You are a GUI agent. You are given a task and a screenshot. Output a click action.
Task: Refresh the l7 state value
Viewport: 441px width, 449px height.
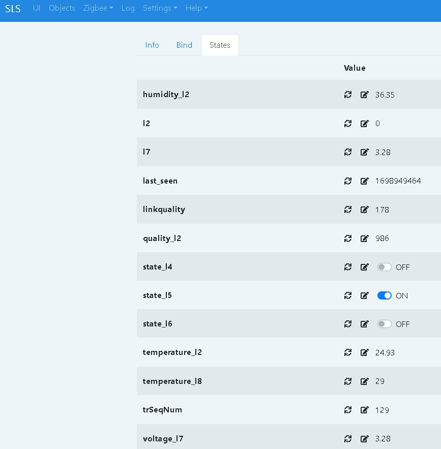pyautogui.click(x=347, y=152)
